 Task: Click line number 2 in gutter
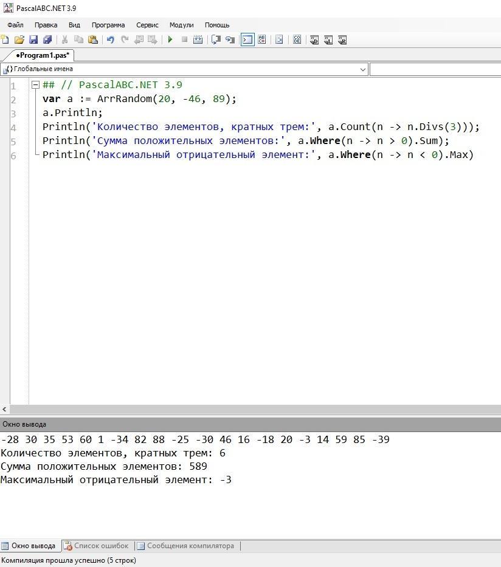point(13,100)
